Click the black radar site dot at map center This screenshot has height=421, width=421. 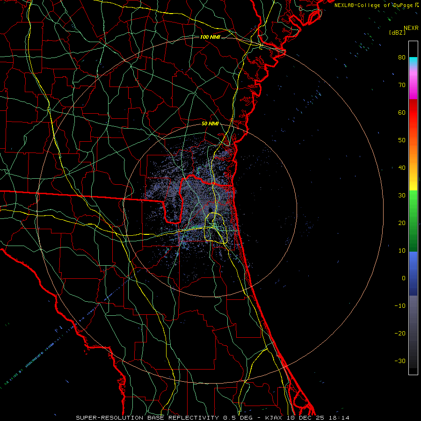210,210
